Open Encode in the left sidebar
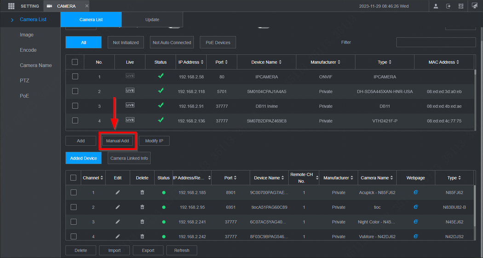Screen dimensions: 483x258 (x=28, y=50)
